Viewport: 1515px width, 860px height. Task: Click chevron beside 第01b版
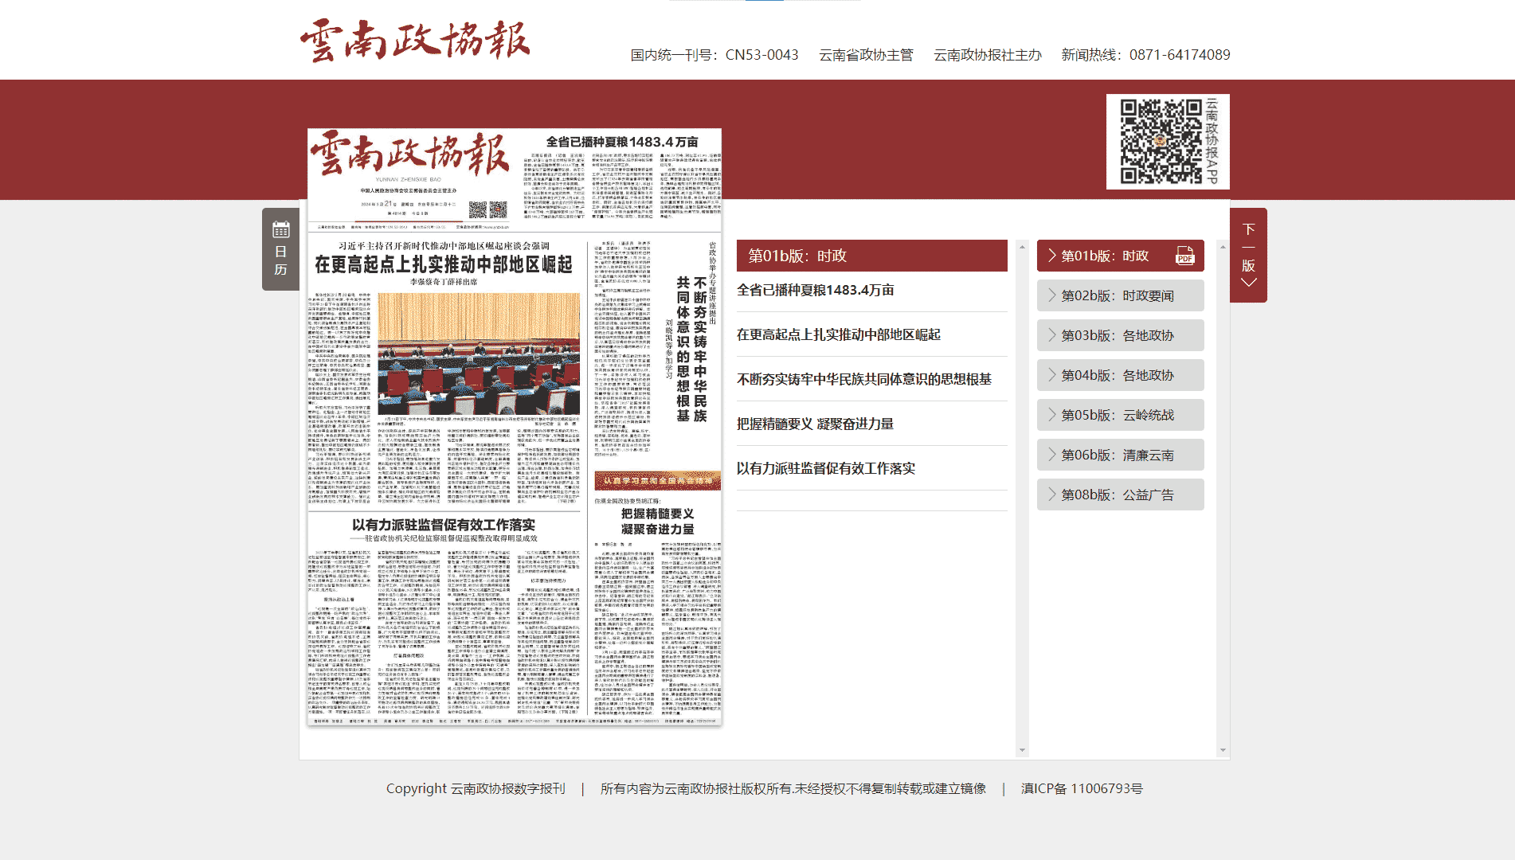click(1052, 256)
